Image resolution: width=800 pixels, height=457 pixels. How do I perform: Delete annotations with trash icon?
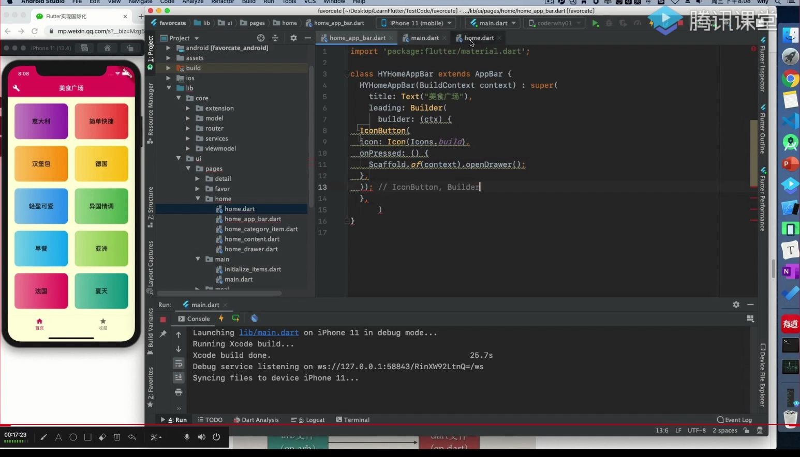[x=117, y=437]
